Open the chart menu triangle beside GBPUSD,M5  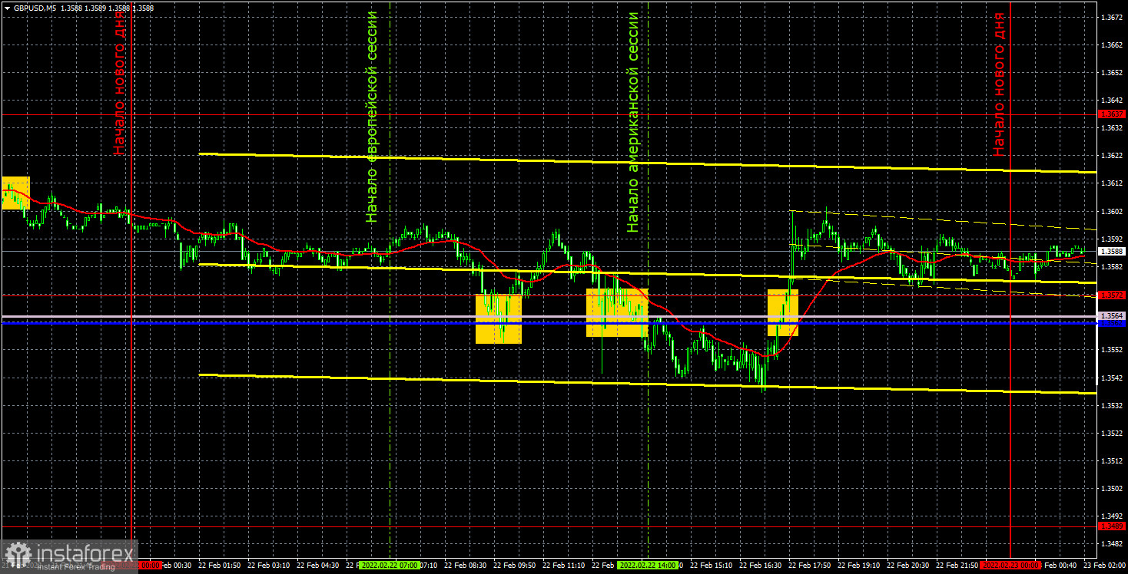(7, 8)
